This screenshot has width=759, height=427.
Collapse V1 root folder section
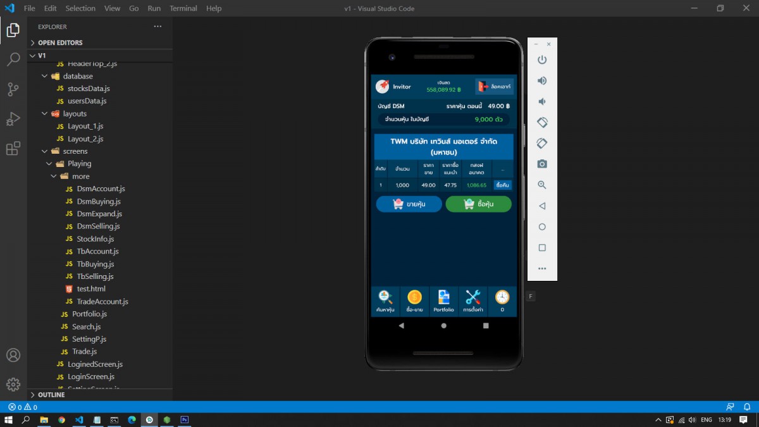click(x=99, y=55)
